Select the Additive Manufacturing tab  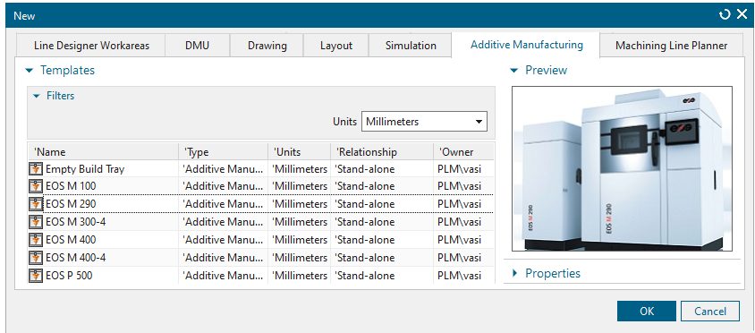526,45
